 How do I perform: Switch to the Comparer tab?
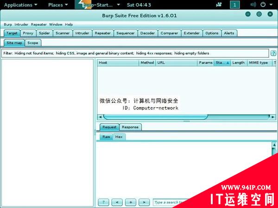pos(169,33)
